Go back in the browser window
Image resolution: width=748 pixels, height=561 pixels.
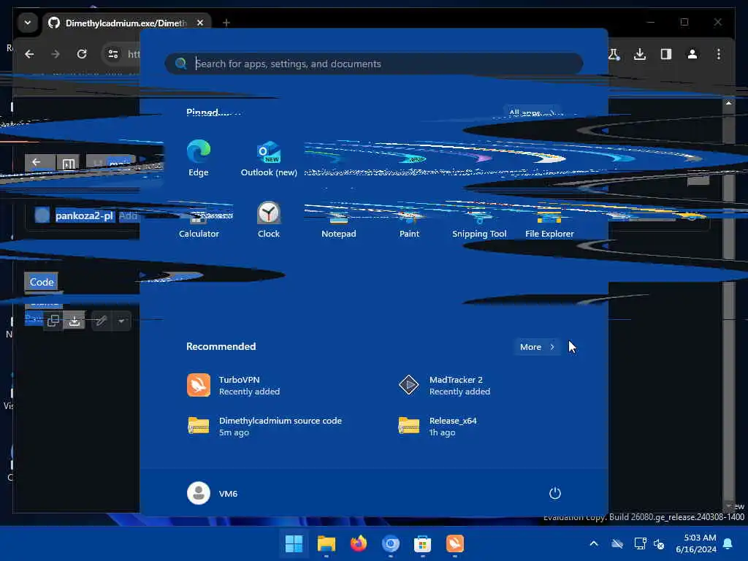coord(29,54)
